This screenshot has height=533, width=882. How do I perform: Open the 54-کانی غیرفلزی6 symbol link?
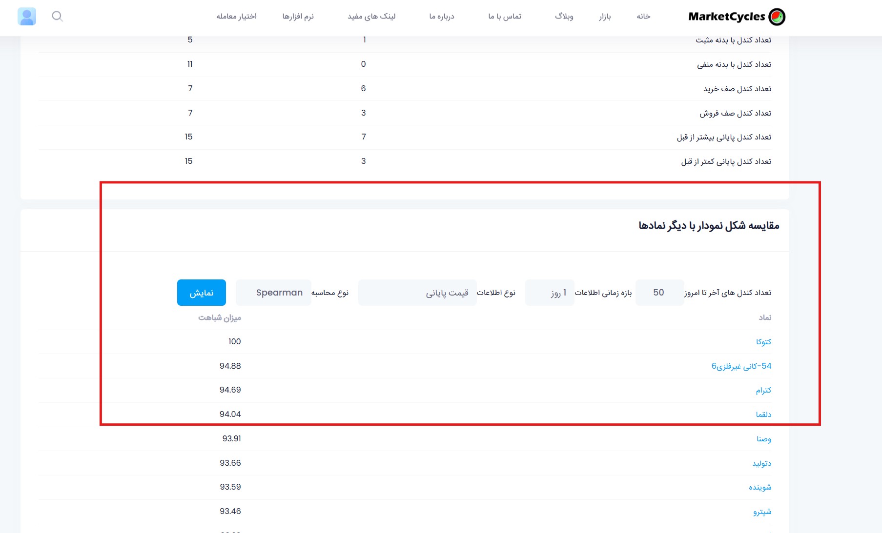click(x=741, y=366)
